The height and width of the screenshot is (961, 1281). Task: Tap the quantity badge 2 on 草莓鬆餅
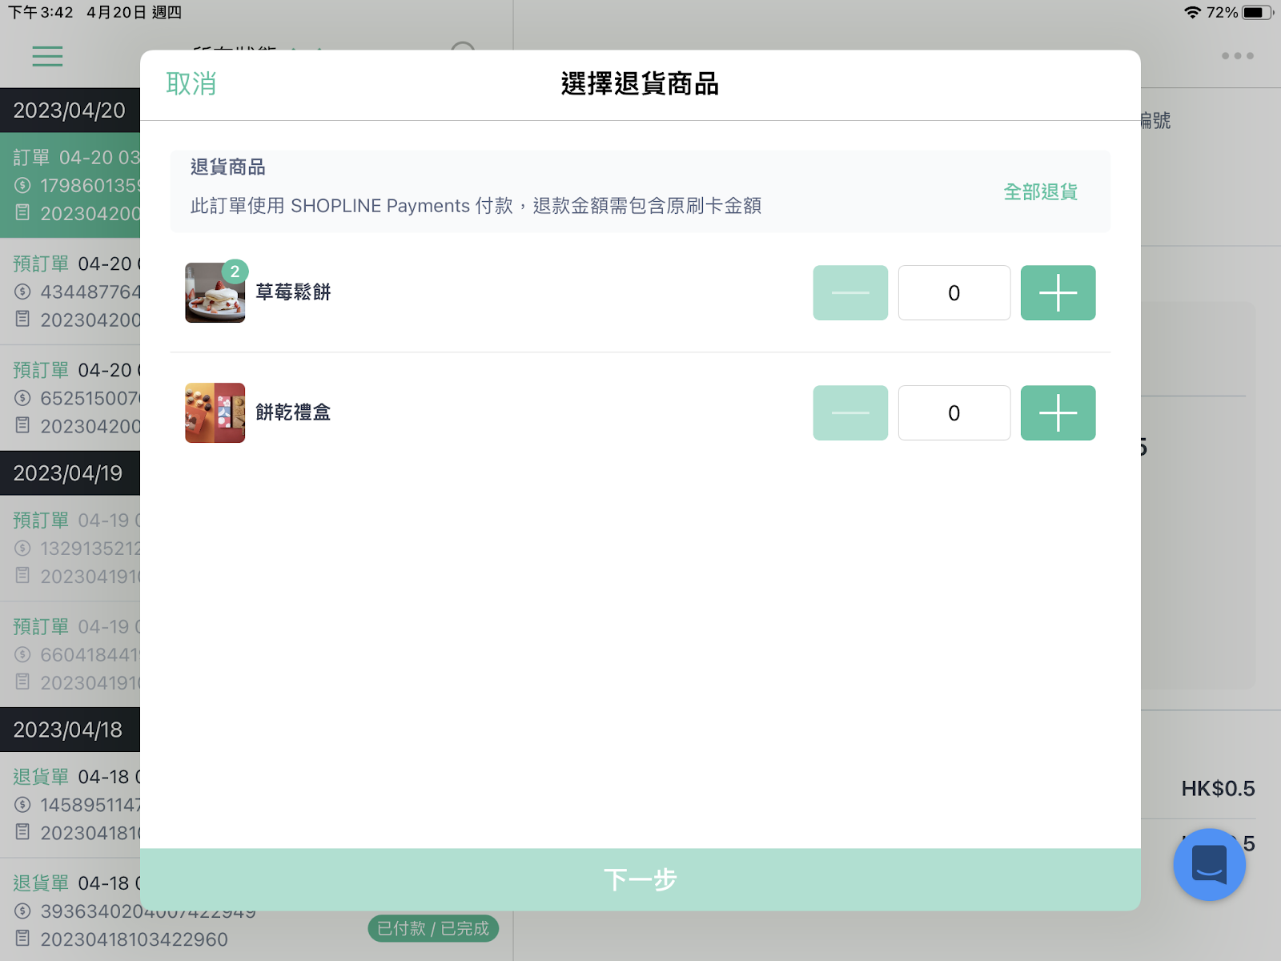[x=235, y=271]
